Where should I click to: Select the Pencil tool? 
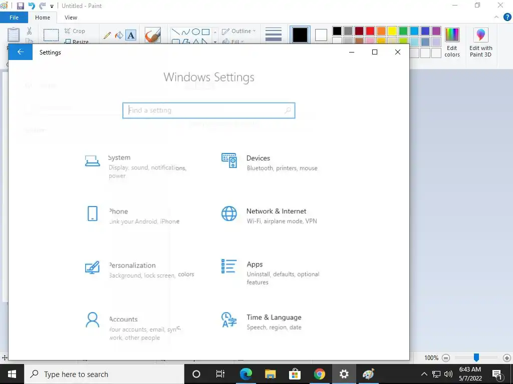click(x=107, y=35)
